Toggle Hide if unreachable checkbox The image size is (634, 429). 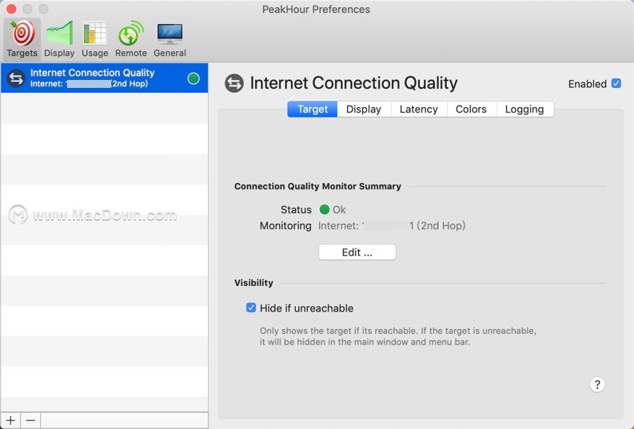[251, 308]
